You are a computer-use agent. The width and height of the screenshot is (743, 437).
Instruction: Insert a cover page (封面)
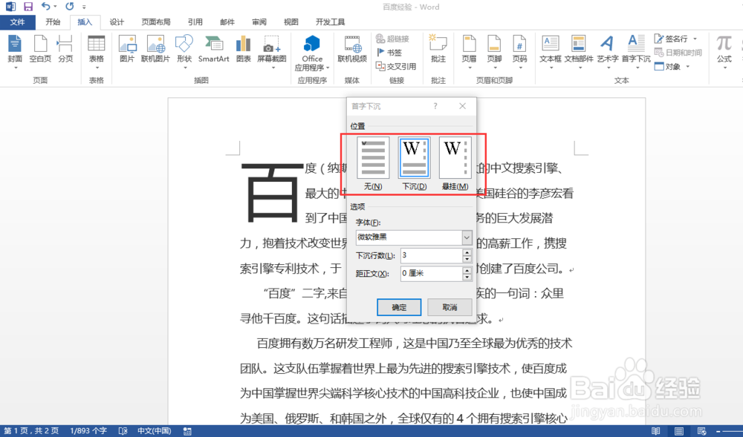click(x=15, y=51)
